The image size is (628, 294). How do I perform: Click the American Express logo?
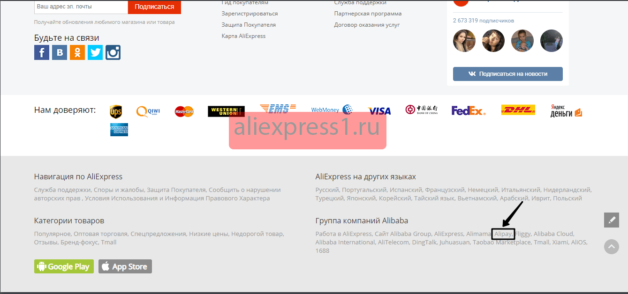(119, 130)
